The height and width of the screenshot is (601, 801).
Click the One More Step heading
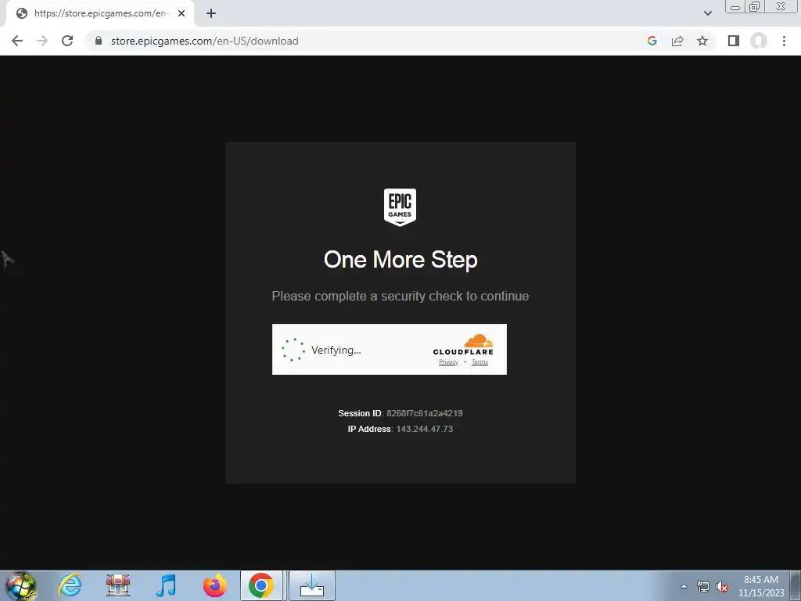[400, 260]
